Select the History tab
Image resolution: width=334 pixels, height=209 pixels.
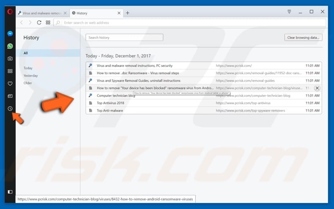[x=96, y=13]
